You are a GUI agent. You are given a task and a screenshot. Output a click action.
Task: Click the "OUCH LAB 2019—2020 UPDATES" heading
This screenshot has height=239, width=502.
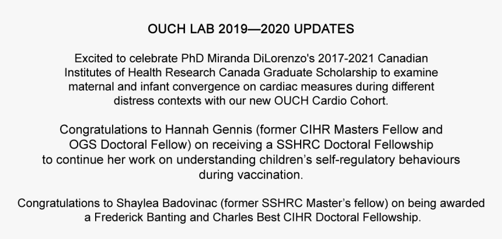251,29
